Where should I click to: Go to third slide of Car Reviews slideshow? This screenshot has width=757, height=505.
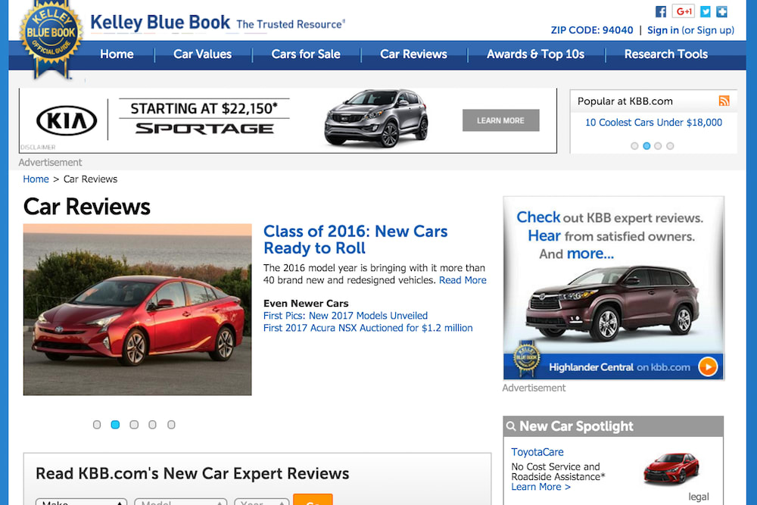point(134,425)
